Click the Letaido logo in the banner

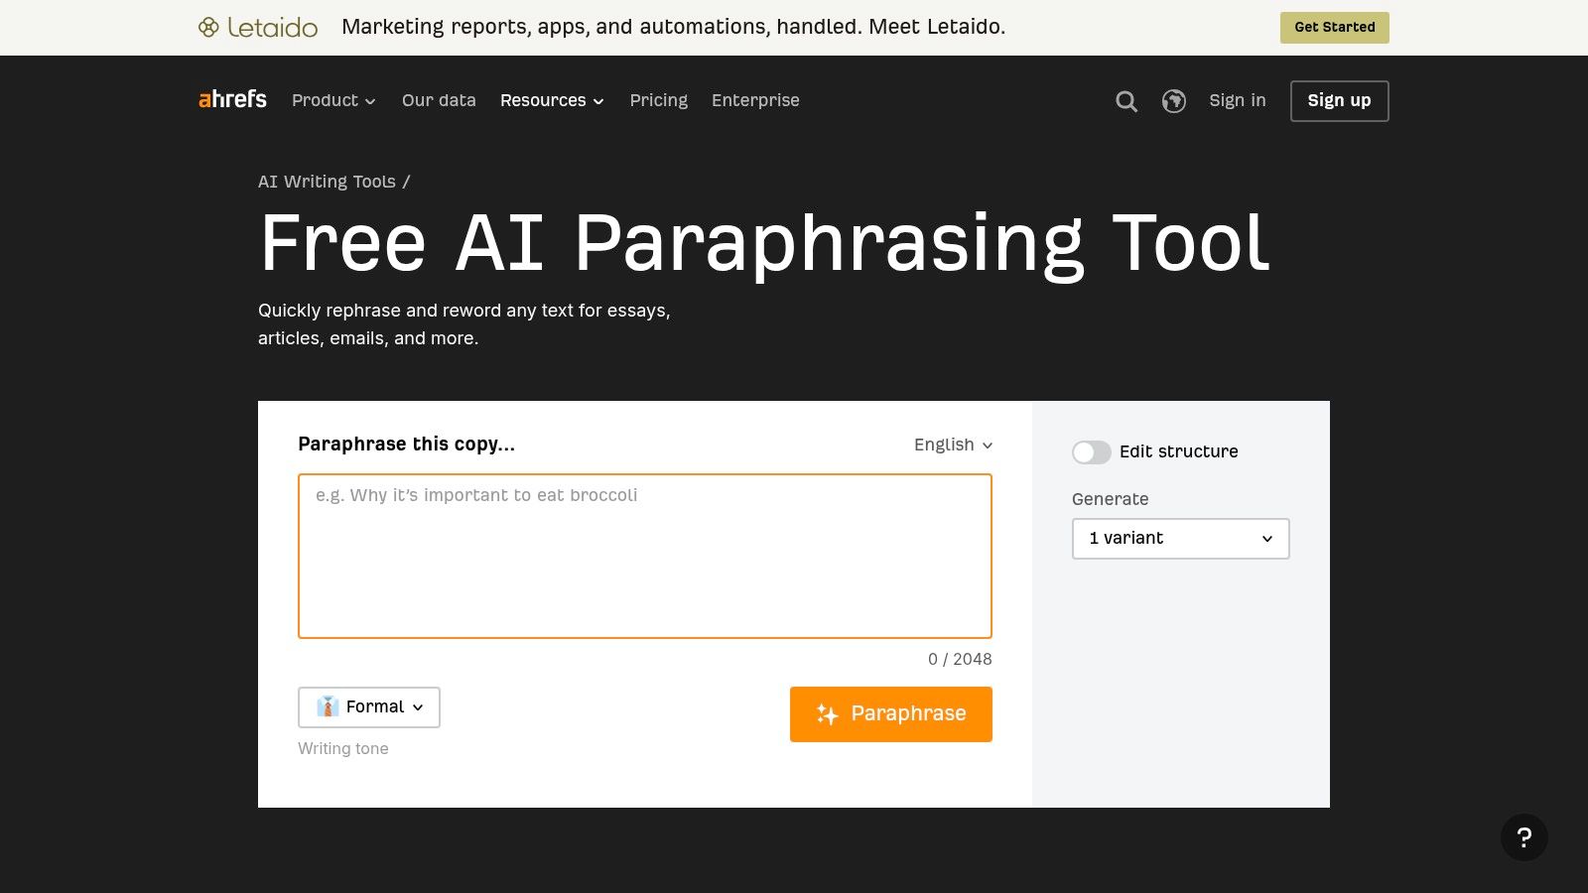coord(258,28)
